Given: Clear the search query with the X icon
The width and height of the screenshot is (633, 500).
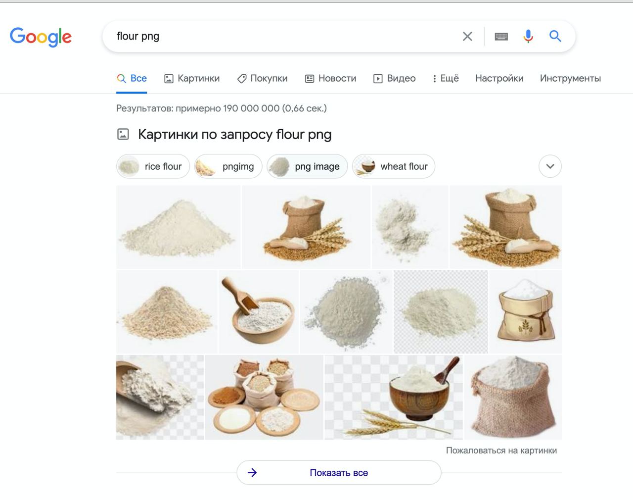Looking at the screenshot, I should (x=467, y=36).
